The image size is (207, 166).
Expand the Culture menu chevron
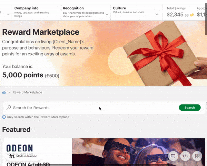pos(157,14)
